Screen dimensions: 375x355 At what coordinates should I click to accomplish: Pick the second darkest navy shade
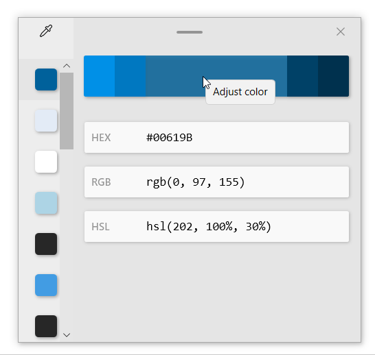302,76
